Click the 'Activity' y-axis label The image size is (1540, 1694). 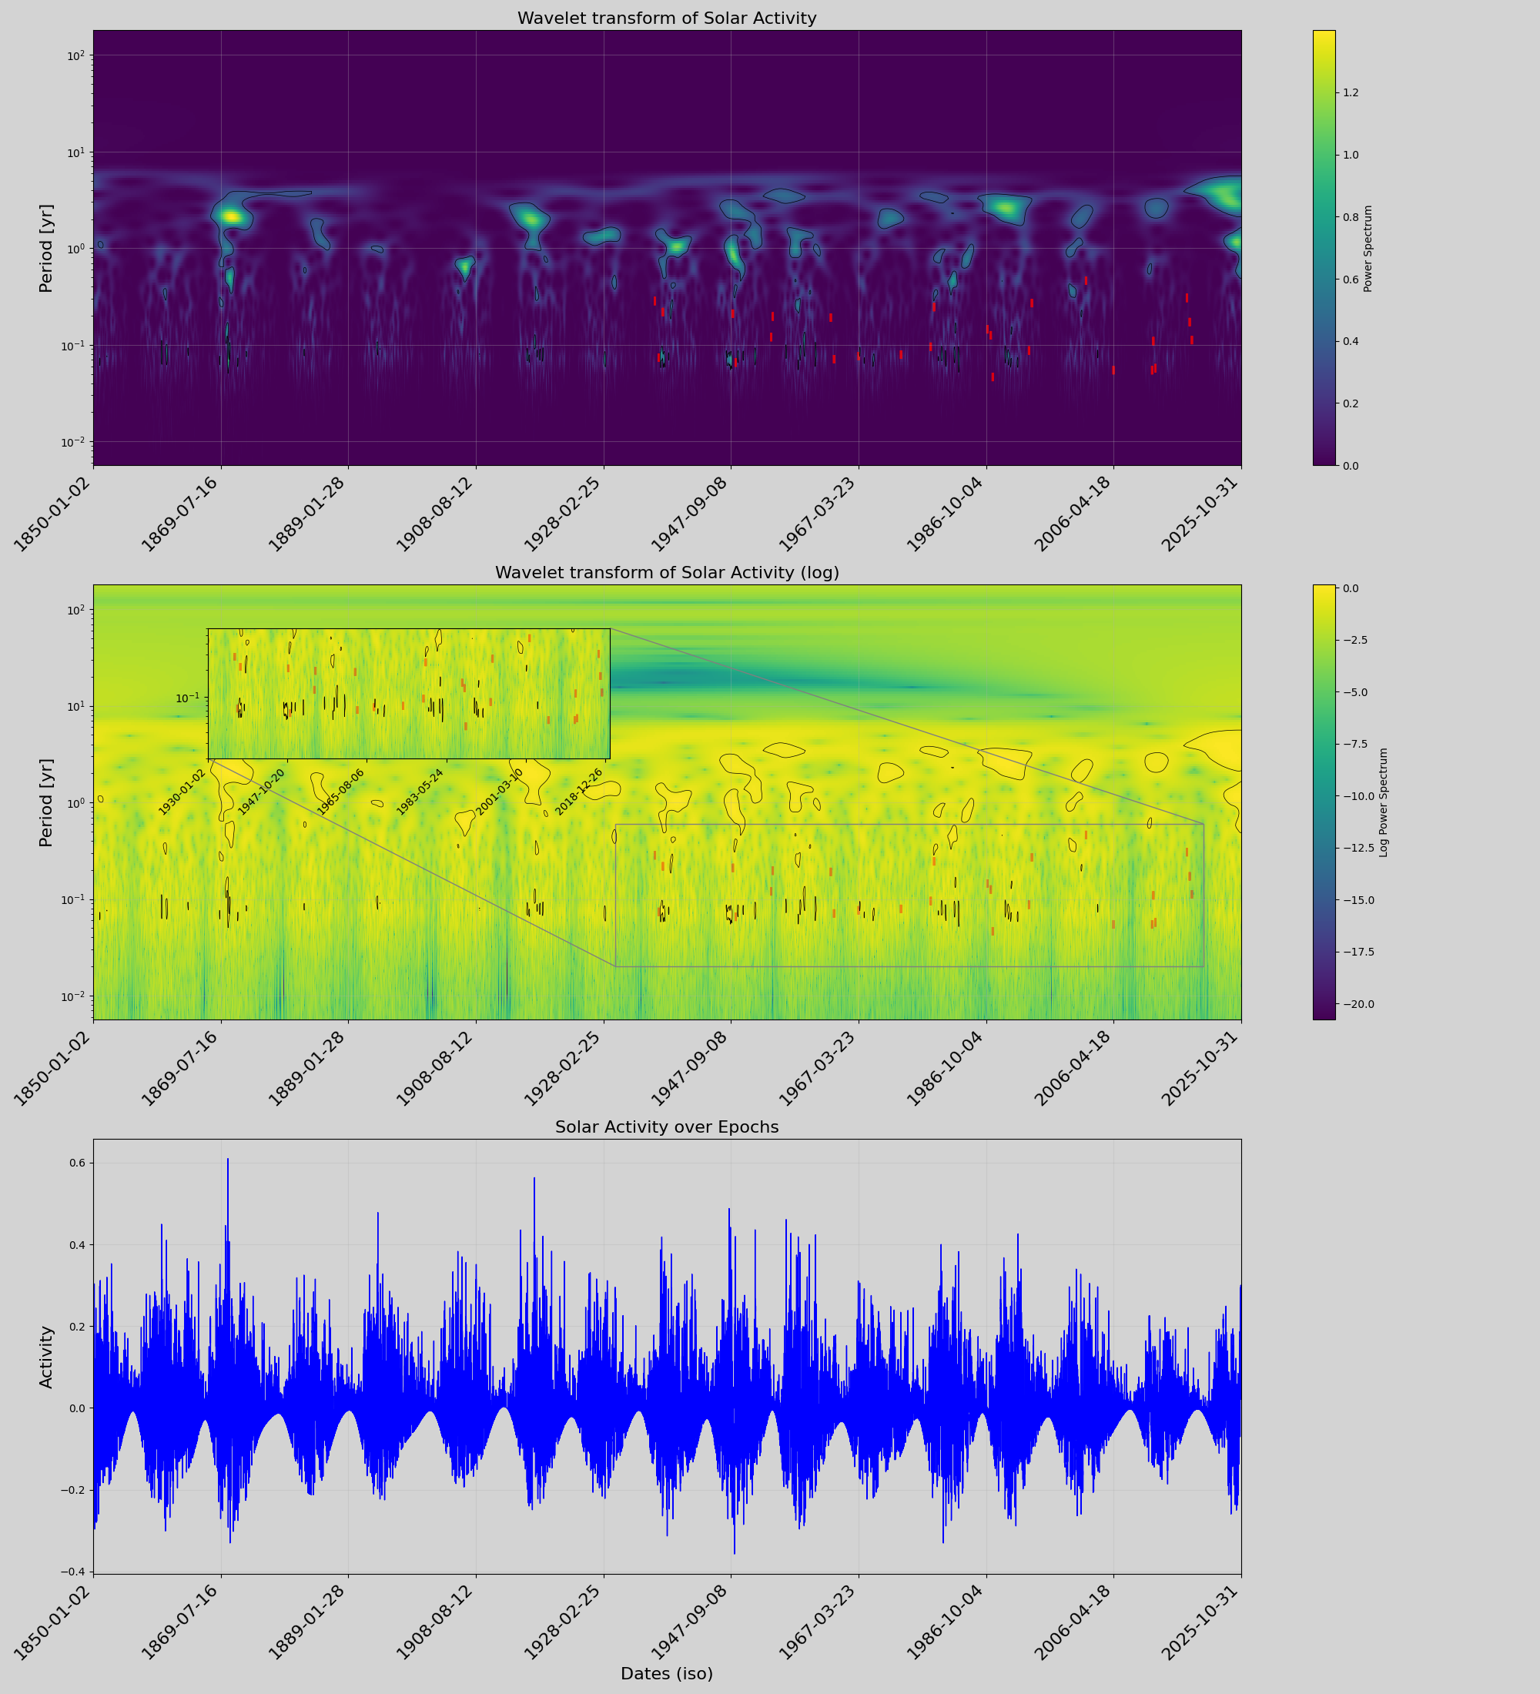coord(47,1357)
